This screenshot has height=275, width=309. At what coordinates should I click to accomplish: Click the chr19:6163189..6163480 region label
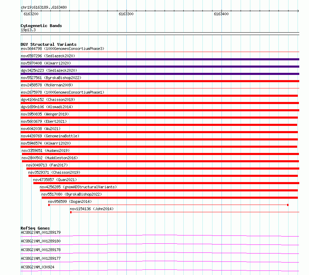[x=44, y=8]
